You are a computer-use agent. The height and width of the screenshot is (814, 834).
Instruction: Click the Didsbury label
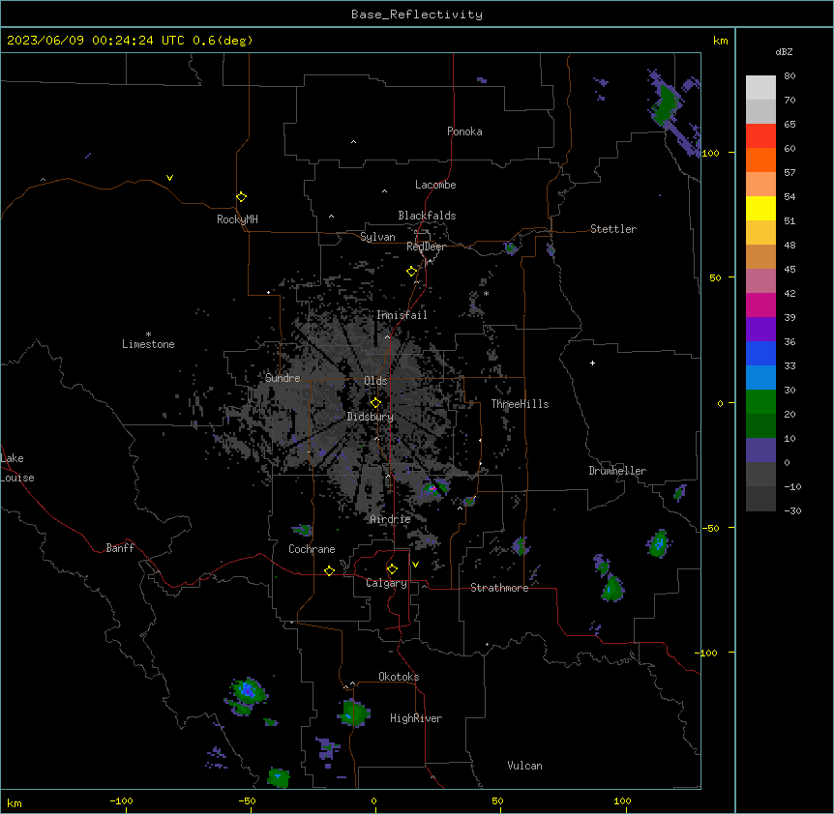(371, 417)
